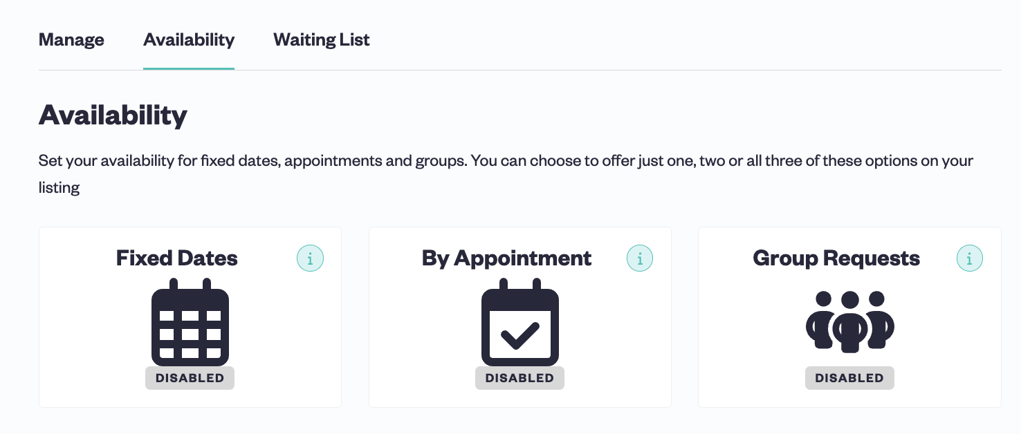
Task: Switch to the Manage tab
Action: click(71, 40)
